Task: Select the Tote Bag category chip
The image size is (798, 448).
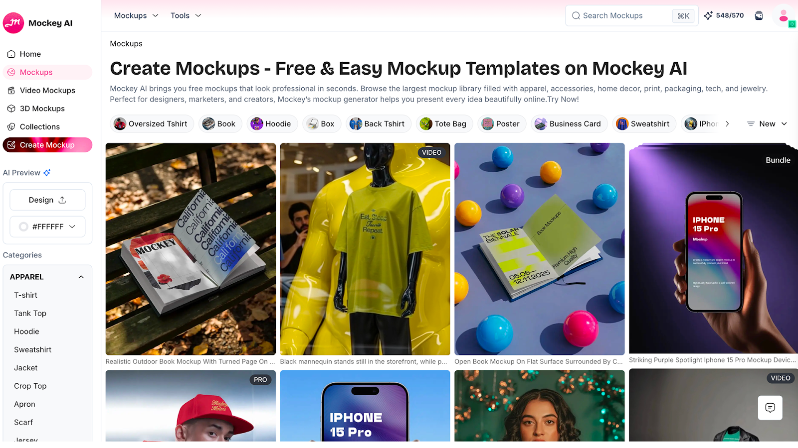Action: pos(443,124)
